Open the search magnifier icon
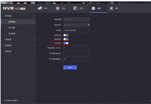The width and height of the screenshot is (151, 104). [x=75, y=8]
